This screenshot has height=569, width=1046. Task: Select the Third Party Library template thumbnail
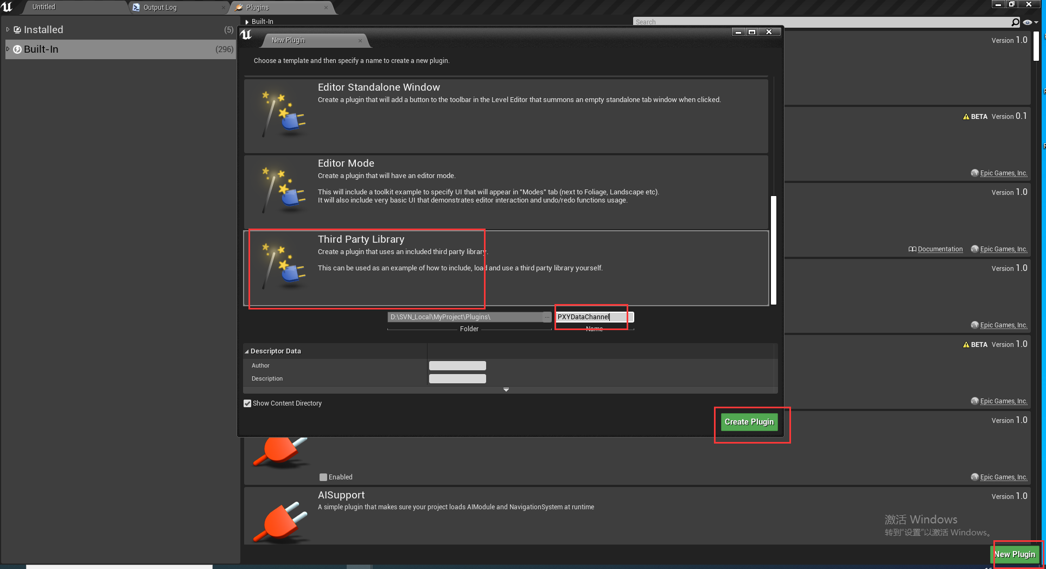click(282, 266)
